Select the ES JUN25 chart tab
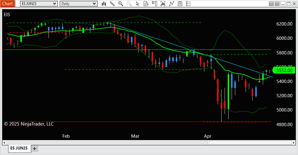The image size is (298, 155). pyautogui.click(x=19, y=148)
